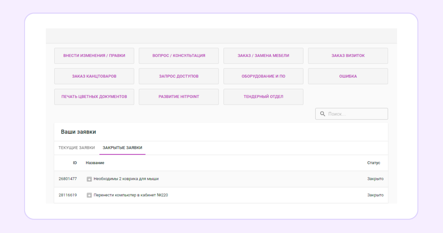Viewport: 443px width, 233px height.
Task: Click Печать цветных документов button
Action: tap(94, 97)
